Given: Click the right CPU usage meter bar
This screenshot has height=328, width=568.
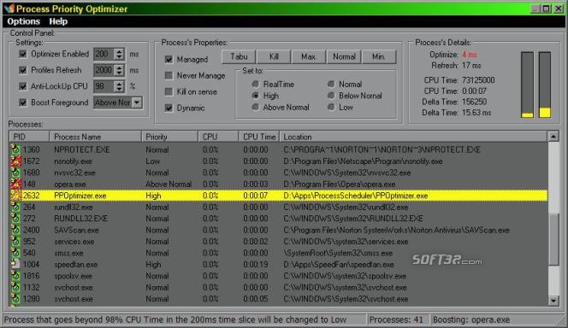Looking at the screenshot, I should pos(545,85).
